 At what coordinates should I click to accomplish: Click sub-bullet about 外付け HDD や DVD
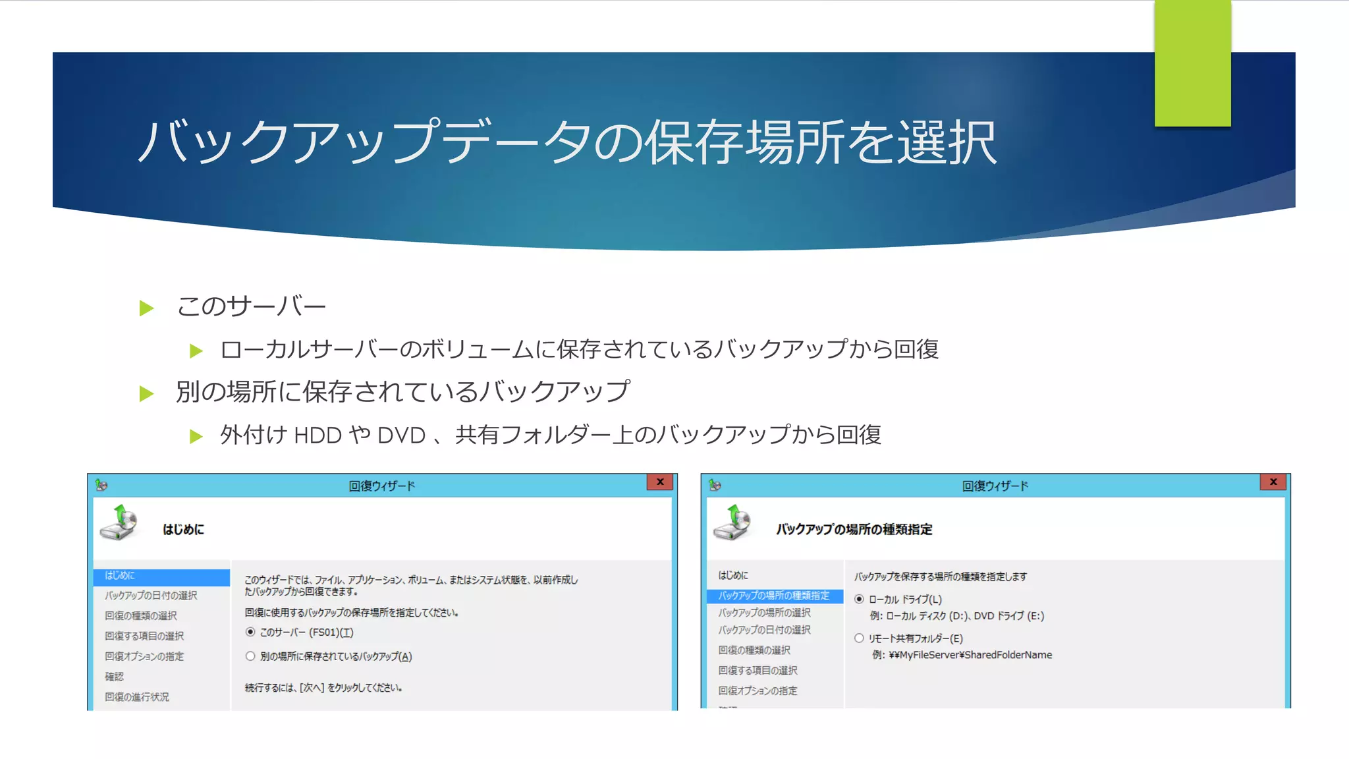(x=550, y=435)
